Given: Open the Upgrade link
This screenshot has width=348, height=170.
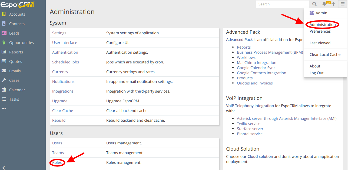Looking at the screenshot, I should pyautogui.click(x=60, y=101).
